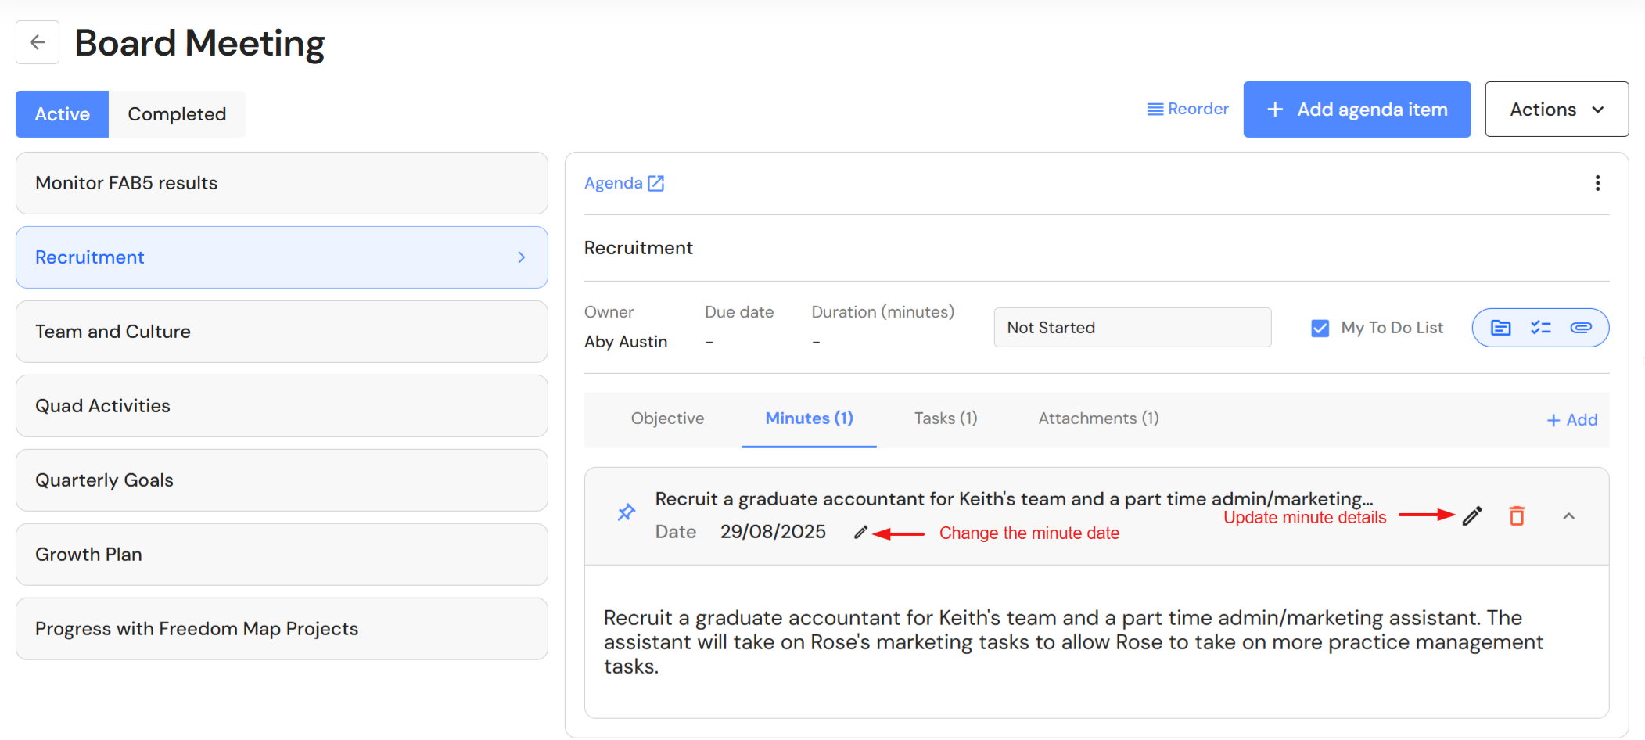Image resolution: width=1645 pixels, height=740 pixels.
Task: Open the three-dot agenda item menu
Action: point(1597,183)
